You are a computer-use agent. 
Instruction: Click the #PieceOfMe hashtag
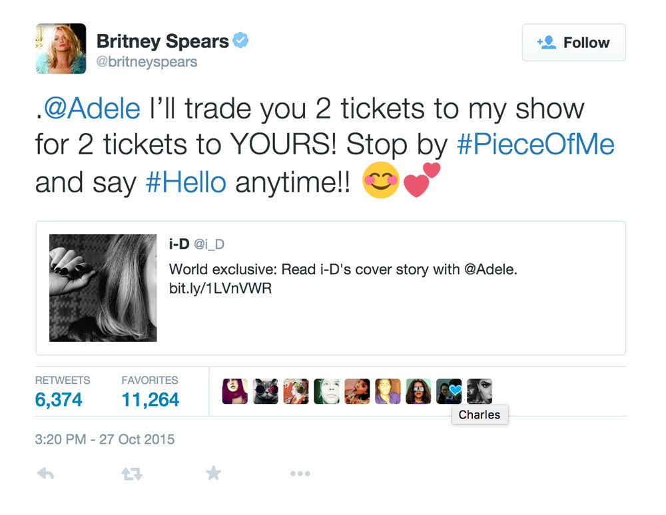click(x=535, y=144)
